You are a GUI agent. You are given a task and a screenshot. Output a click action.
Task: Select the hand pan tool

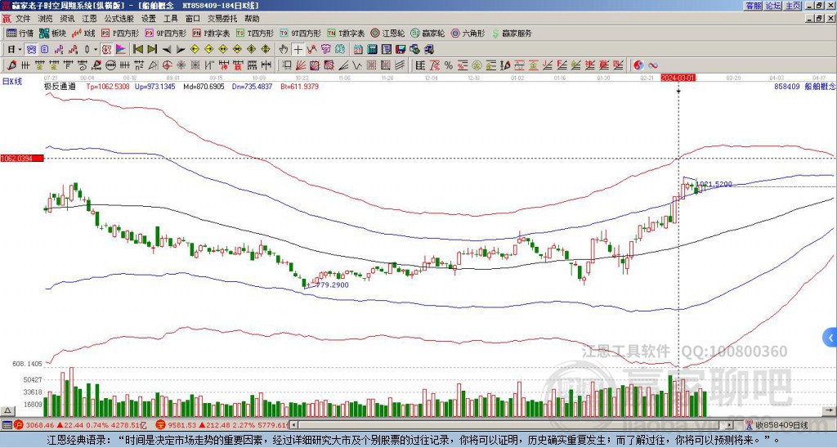284,50
